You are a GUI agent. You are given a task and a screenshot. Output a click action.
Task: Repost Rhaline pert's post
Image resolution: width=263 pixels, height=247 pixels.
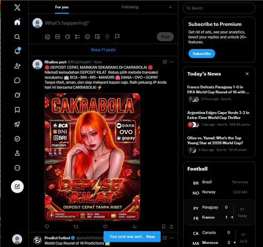pos(76,226)
